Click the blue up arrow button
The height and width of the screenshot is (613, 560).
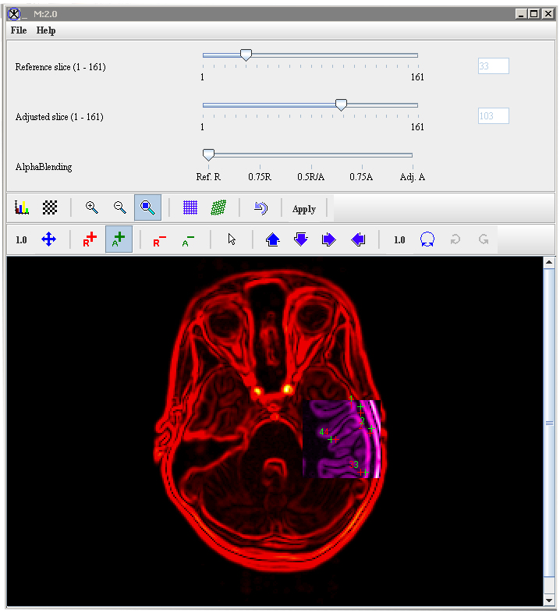click(273, 239)
